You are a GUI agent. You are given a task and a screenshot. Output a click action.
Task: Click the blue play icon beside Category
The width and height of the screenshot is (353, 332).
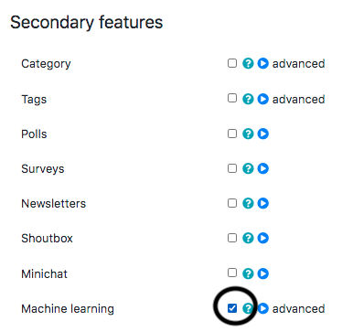click(x=262, y=63)
